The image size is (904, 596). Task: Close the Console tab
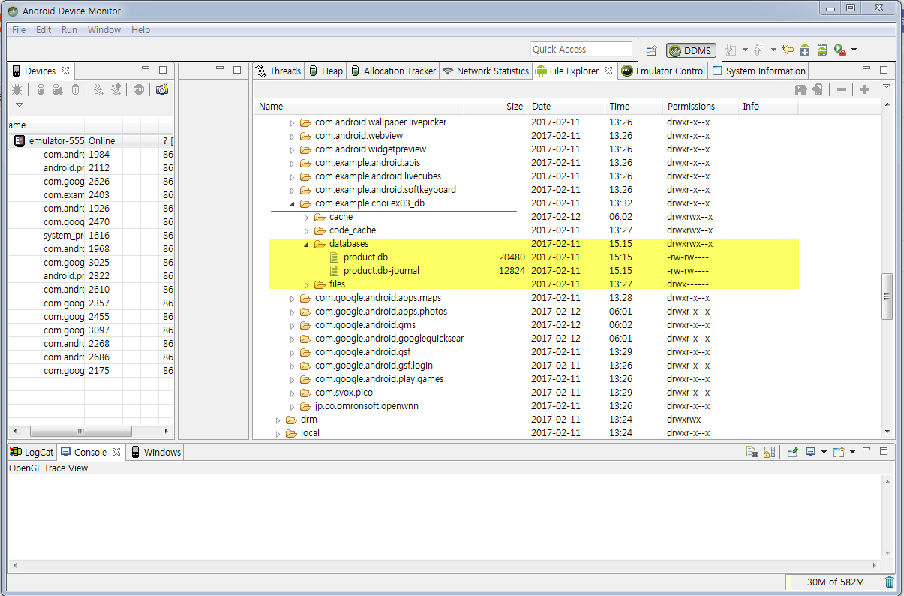coord(116,452)
